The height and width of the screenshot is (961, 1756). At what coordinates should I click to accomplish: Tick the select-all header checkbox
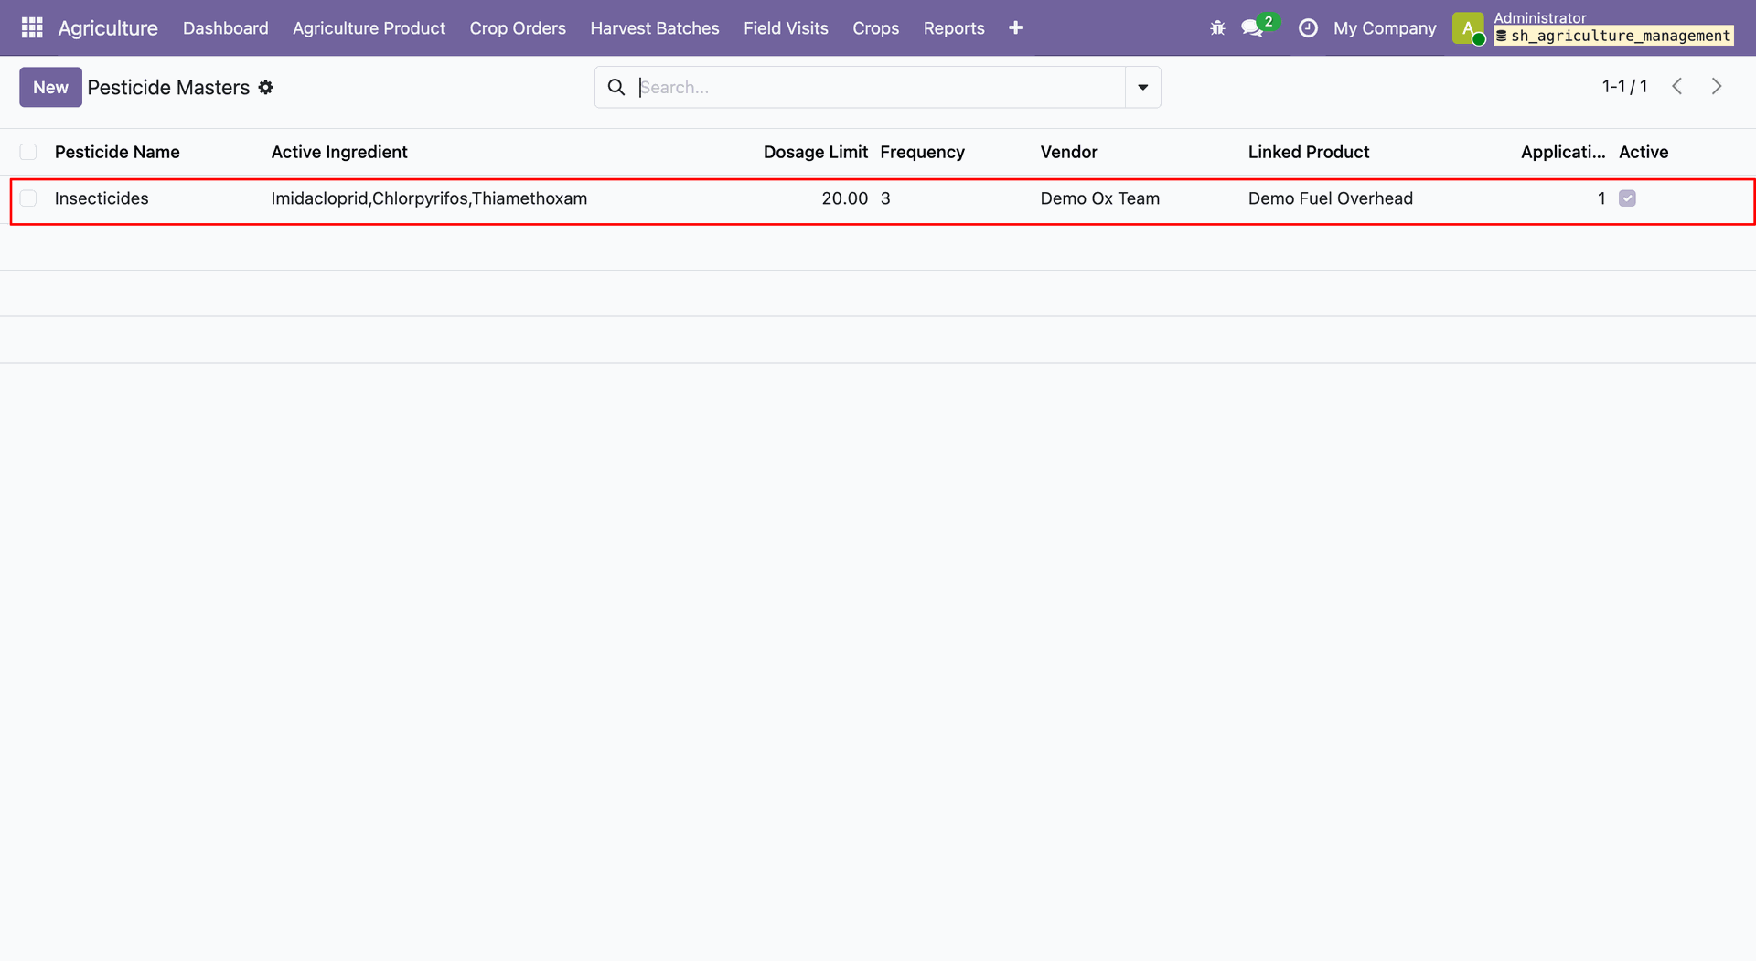(28, 152)
